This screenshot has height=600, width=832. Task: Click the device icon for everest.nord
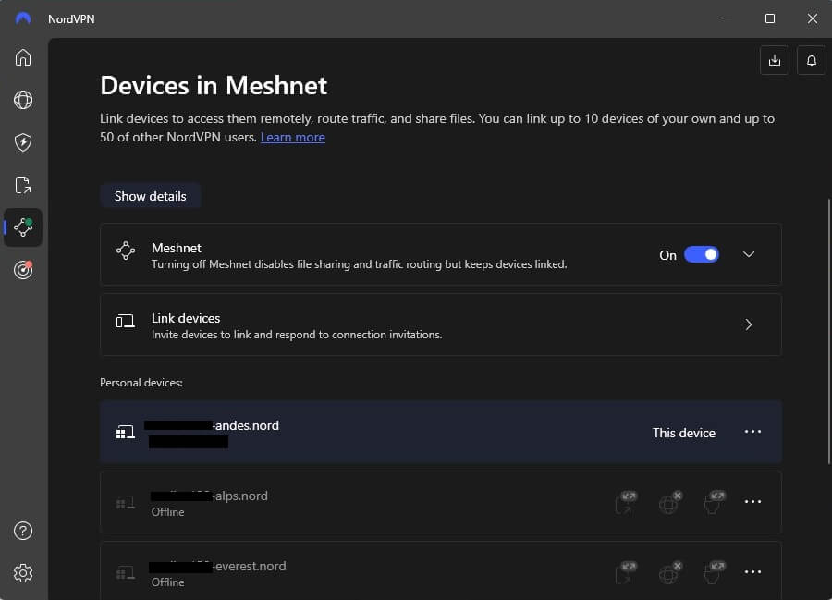click(x=125, y=572)
